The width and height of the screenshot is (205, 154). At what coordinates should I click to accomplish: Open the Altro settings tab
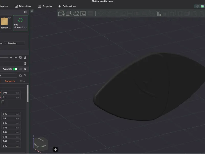(22, 81)
